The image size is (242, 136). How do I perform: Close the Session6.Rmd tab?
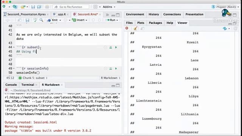click(x=100, y=14)
